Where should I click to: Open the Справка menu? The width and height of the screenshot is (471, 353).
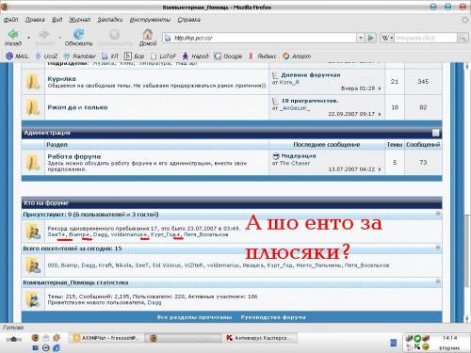point(188,20)
